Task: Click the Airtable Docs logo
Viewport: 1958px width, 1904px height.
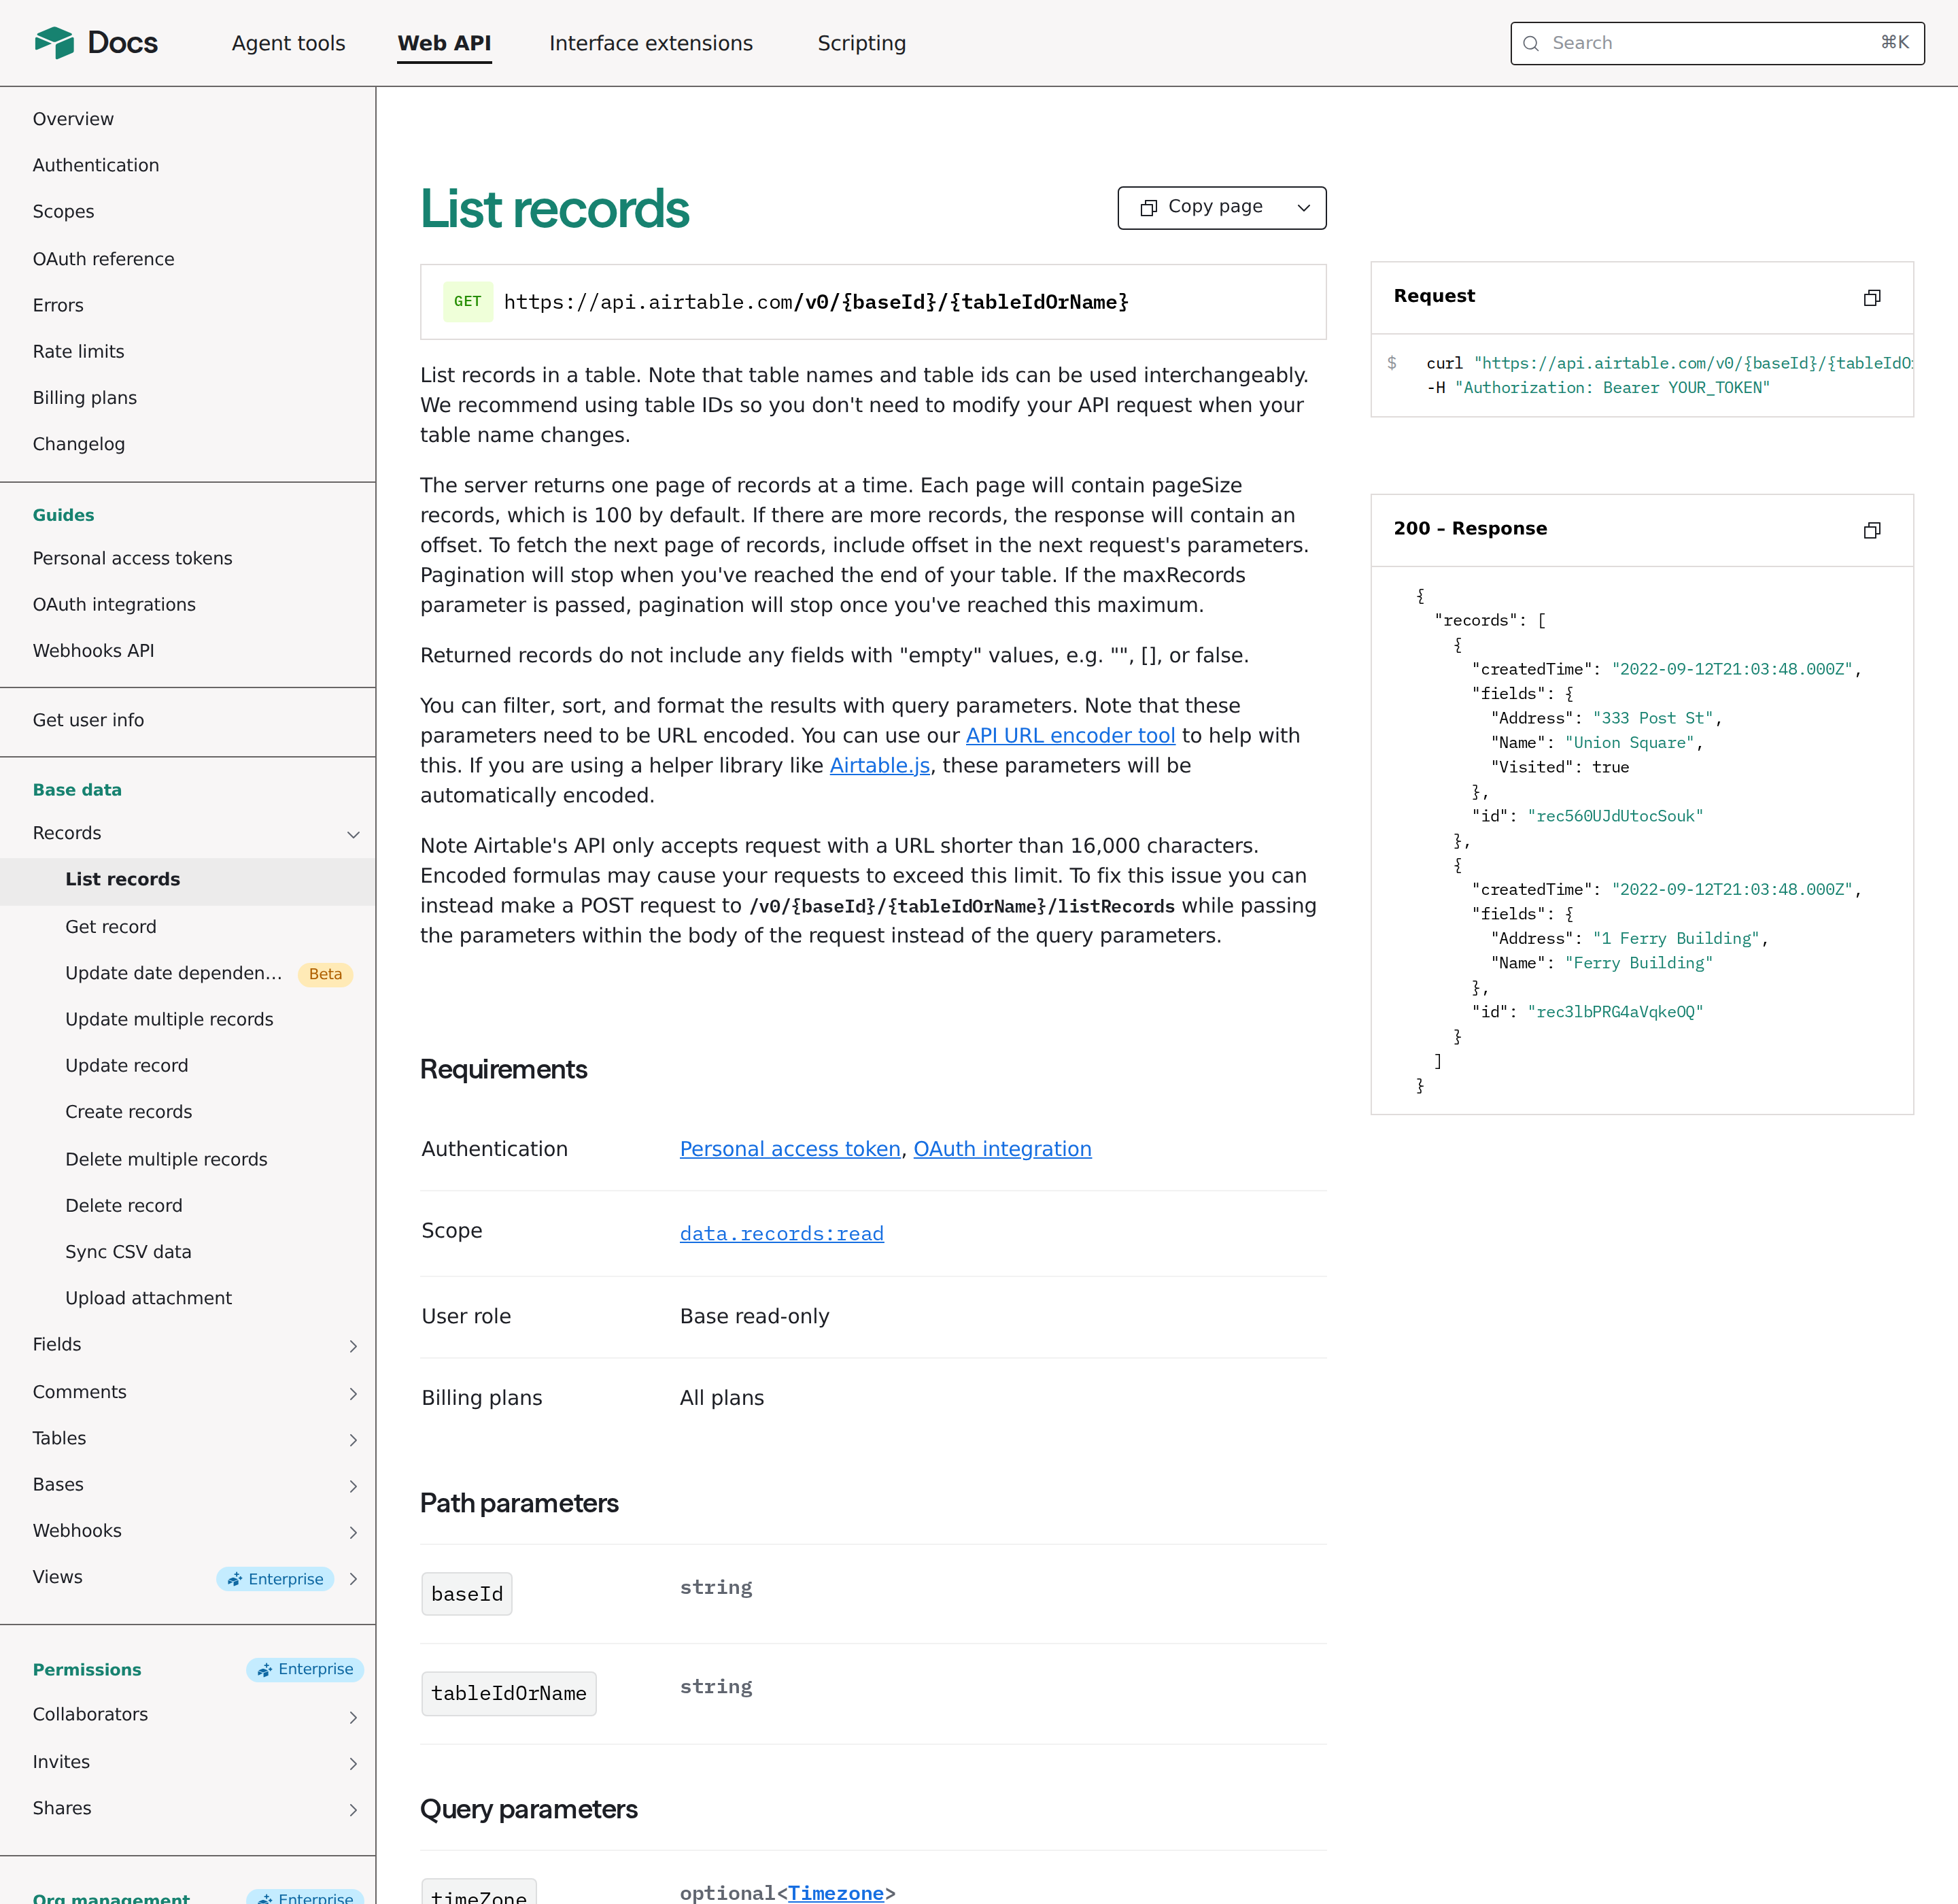Action: (96, 43)
